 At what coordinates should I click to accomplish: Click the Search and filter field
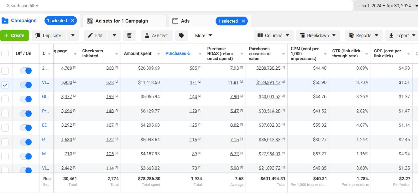(176, 6)
